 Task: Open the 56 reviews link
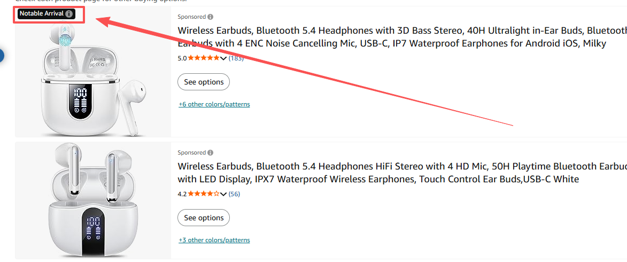234,194
